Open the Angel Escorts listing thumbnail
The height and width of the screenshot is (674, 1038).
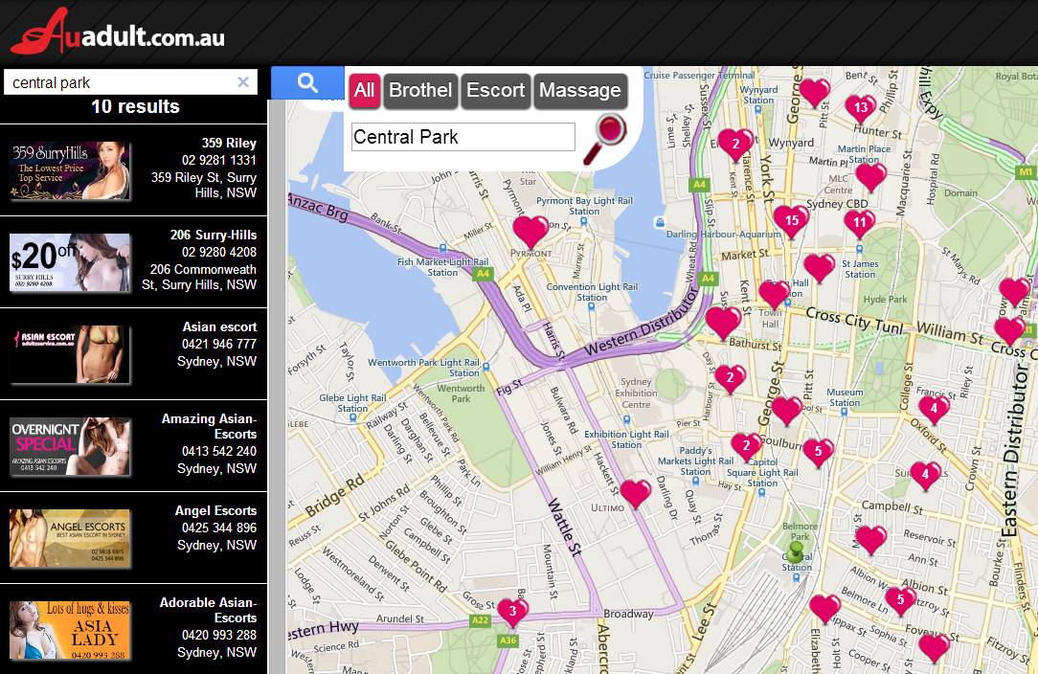(70, 538)
